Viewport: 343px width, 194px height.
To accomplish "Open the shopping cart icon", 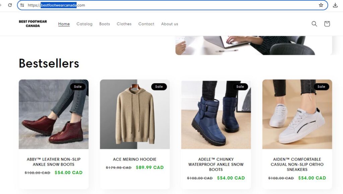I will (x=327, y=24).
